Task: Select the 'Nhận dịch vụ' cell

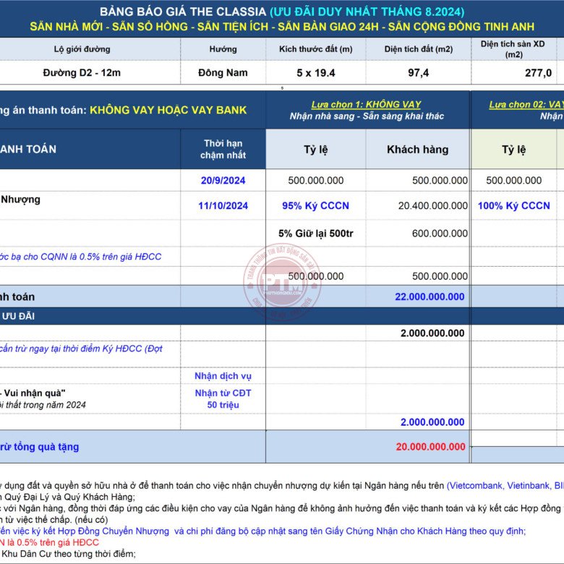Action: coord(223,376)
